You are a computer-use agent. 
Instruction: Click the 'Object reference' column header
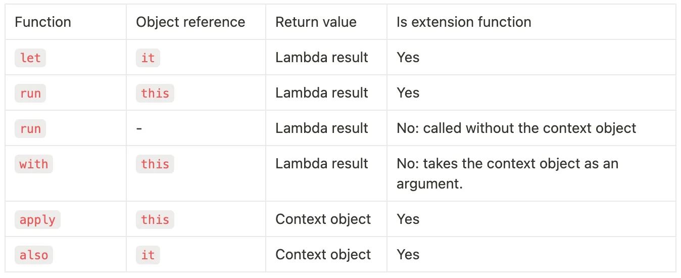[190, 22]
